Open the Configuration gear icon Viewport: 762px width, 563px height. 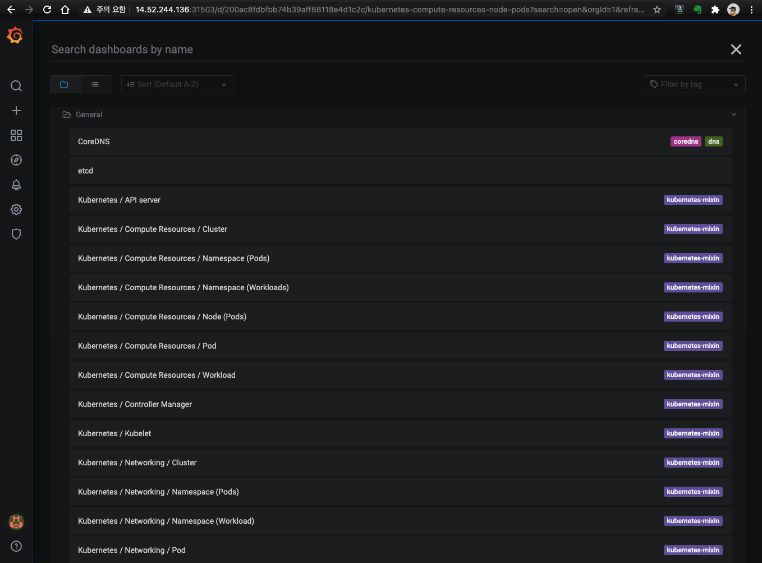point(16,209)
